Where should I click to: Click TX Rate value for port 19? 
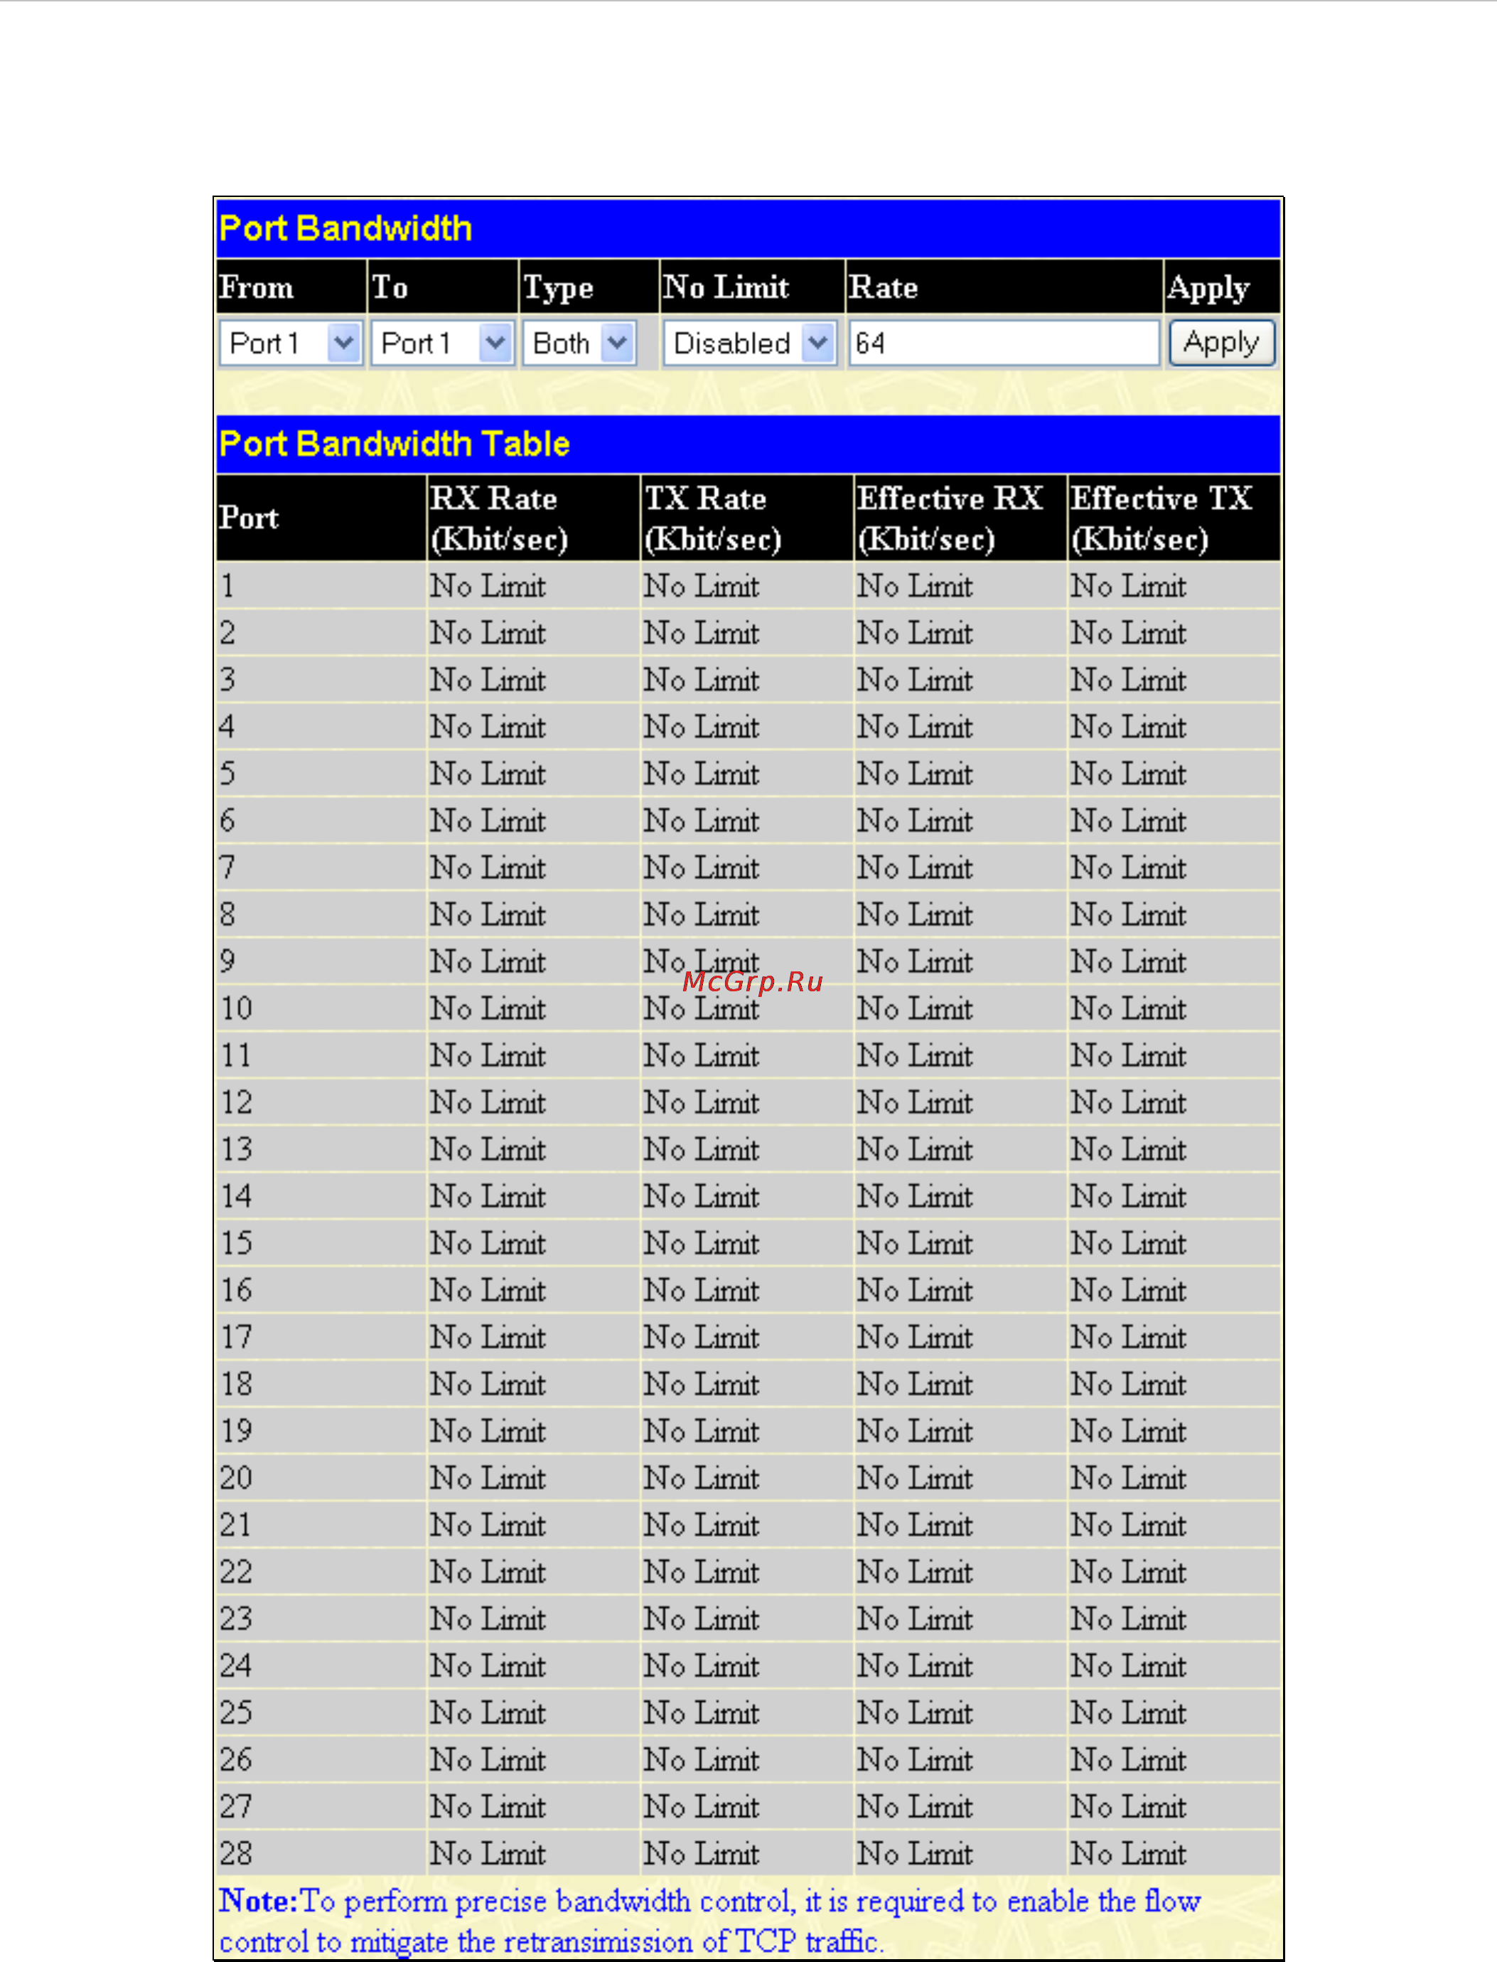click(702, 1431)
